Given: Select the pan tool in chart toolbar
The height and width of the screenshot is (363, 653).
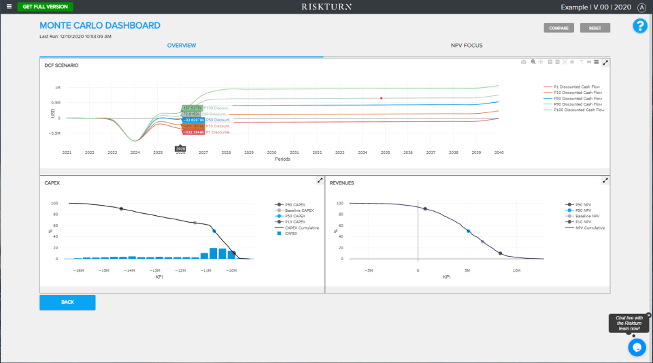Looking at the screenshot, I should [541, 62].
